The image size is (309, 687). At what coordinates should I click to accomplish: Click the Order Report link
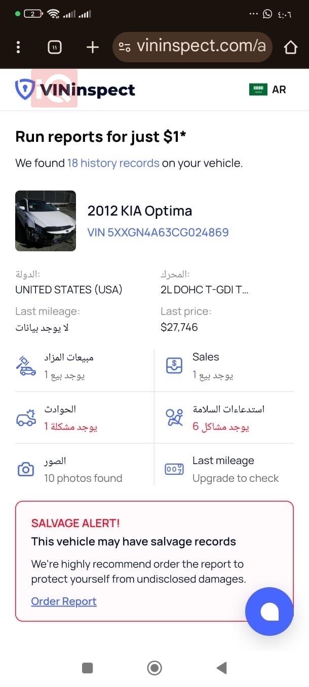[x=63, y=601]
